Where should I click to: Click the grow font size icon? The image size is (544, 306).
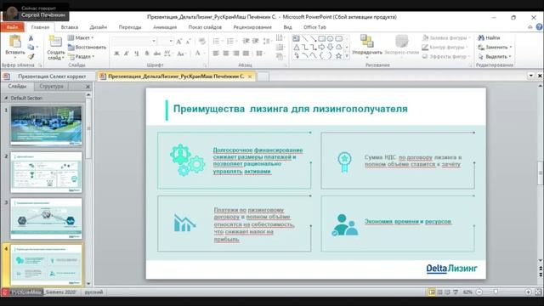[x=179, y=42]
